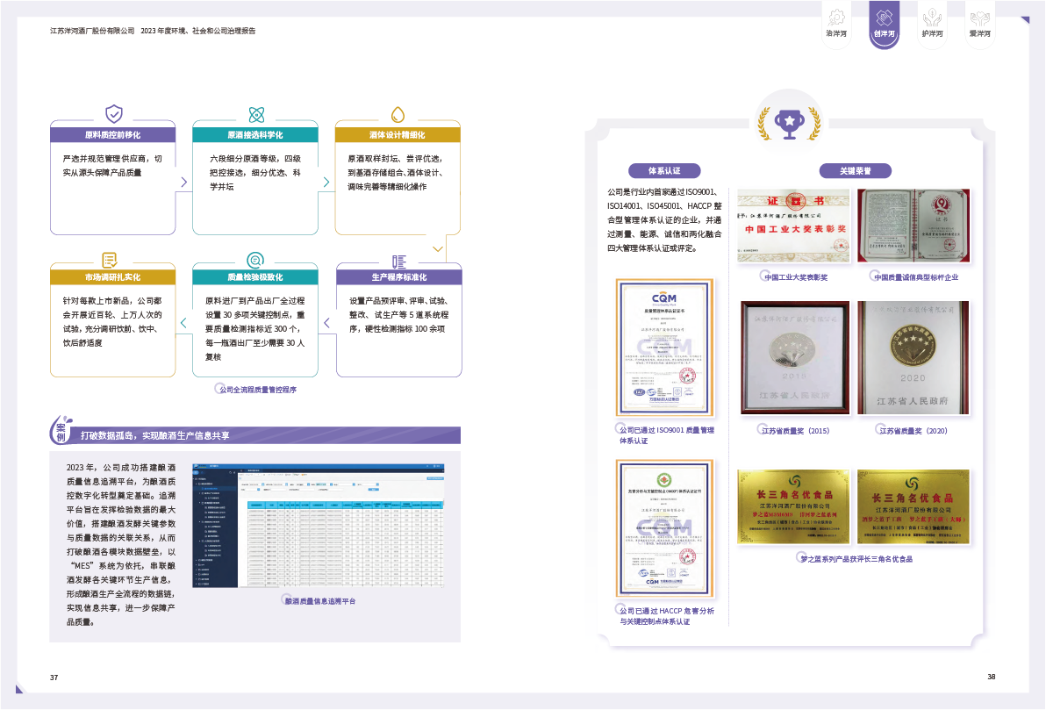Switch to the 治洋河 tab
Image resolution: width=1046 pixels, height=710 pixels.
point(836,25)
